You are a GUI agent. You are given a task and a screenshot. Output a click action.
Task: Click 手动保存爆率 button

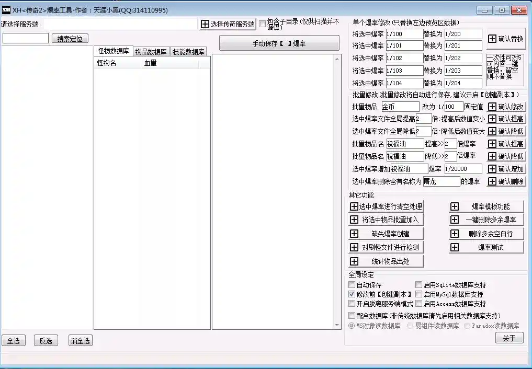(x=279, y=43)
